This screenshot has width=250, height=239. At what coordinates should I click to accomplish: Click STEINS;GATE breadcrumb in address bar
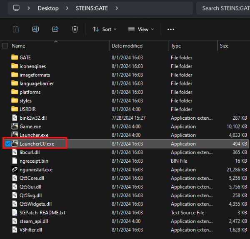click(92, 8)
